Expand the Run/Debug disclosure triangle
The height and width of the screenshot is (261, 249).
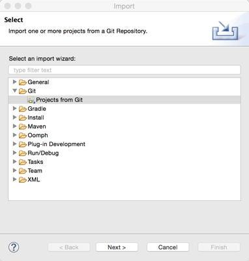coord(14,153)
